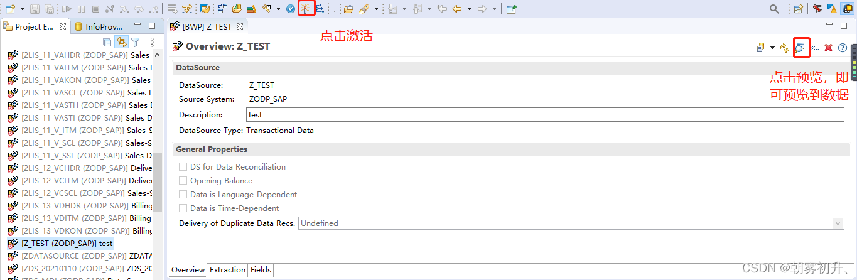Open the Forward history dropdown arrow
Image resolution: width=857 pixels, height=280 pixels.
point(494,9)
